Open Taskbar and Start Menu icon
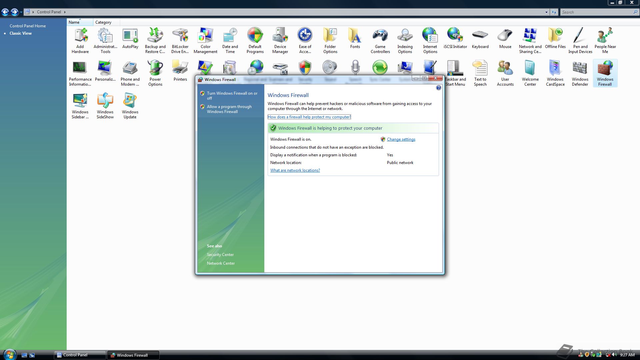 point(455,73)
